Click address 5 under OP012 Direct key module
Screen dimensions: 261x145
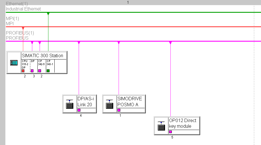(172, 137)
